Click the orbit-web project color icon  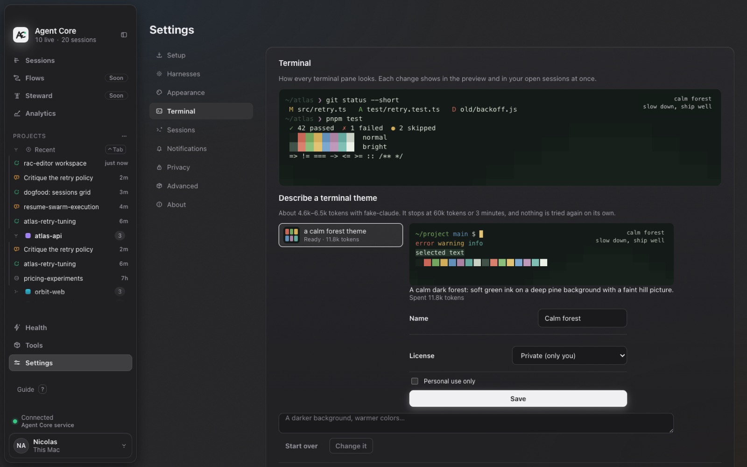pos(28,292)
